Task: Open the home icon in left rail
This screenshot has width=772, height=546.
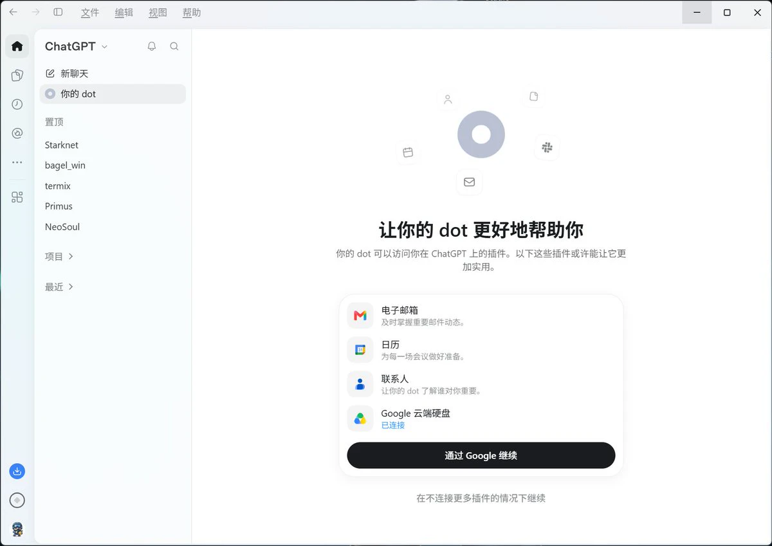Action: tap(17, 46)
